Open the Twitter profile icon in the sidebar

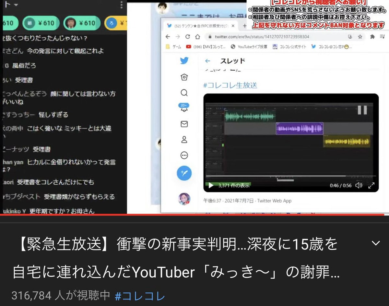[x=184, y=140]
